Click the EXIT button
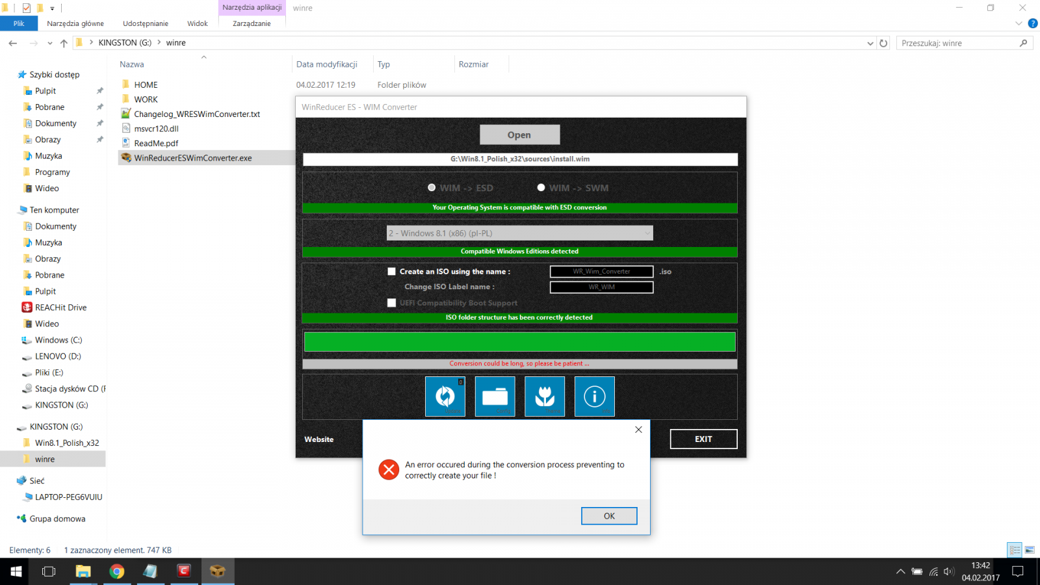The image size is (1040, 585). point(703,439)
